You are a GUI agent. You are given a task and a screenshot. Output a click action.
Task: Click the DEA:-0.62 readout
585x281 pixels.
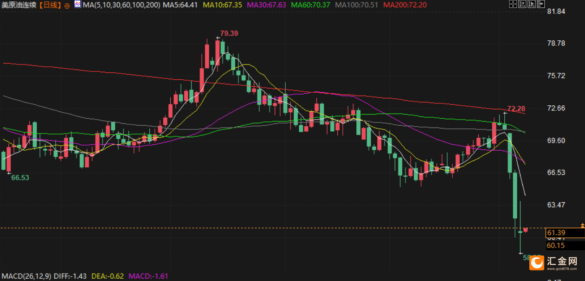point(108,276)
